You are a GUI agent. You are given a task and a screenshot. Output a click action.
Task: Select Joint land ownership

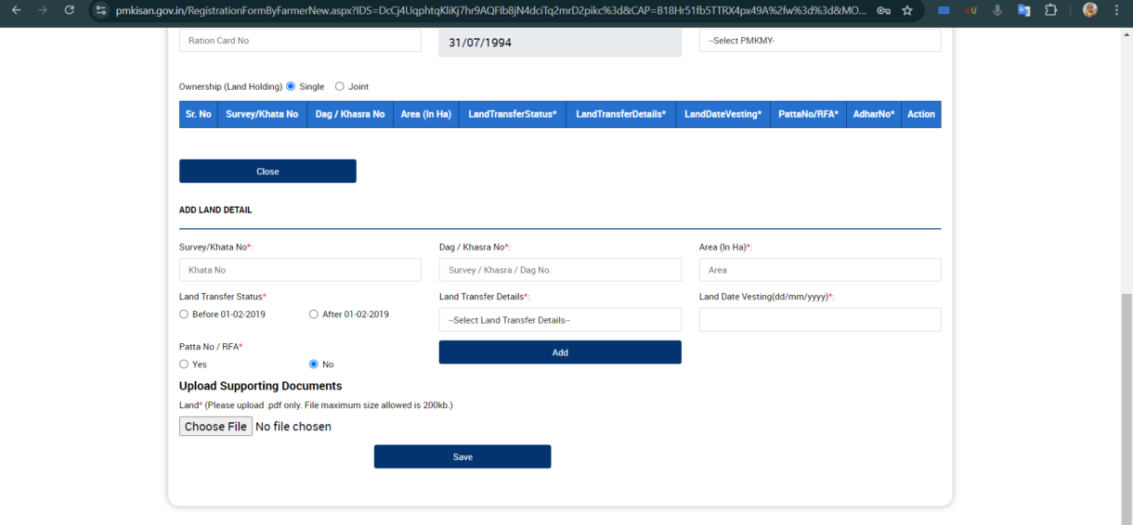point(339,86)
